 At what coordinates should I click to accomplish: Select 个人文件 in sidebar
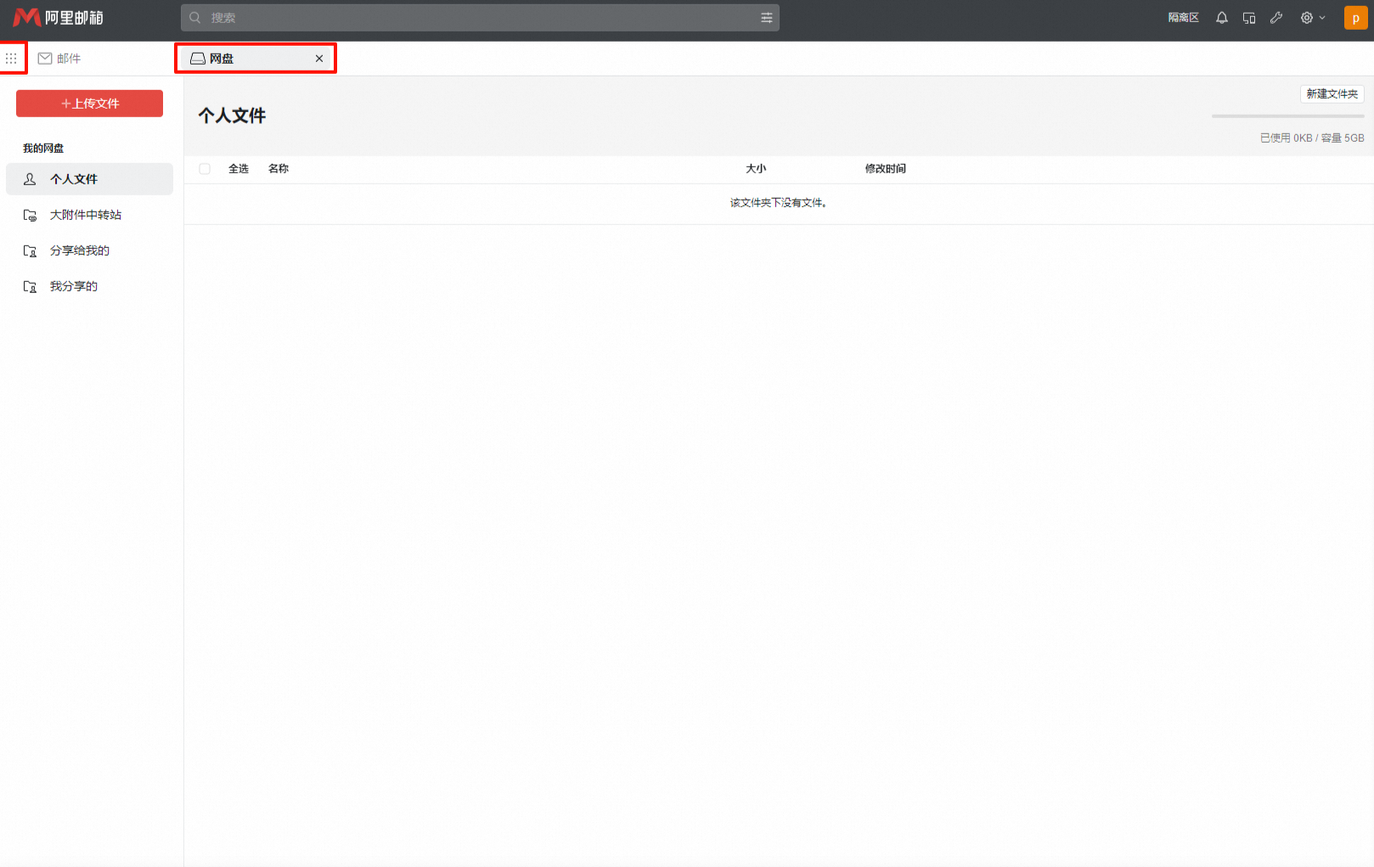pos(89,179)
